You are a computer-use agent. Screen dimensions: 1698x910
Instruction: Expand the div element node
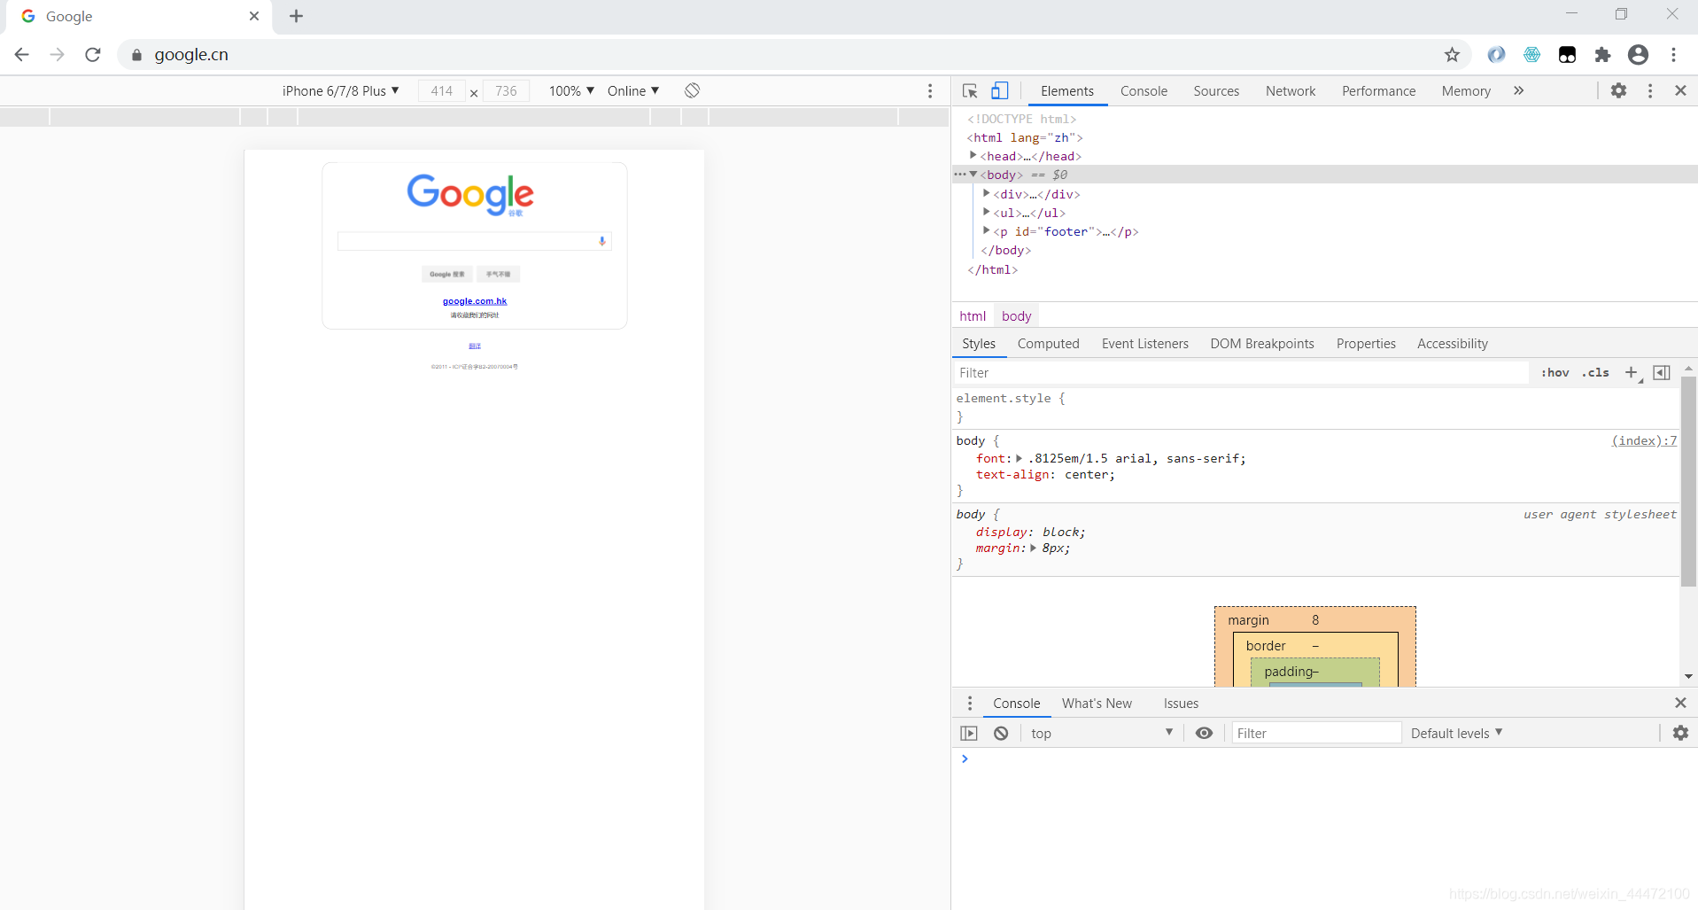click(987, 193)
